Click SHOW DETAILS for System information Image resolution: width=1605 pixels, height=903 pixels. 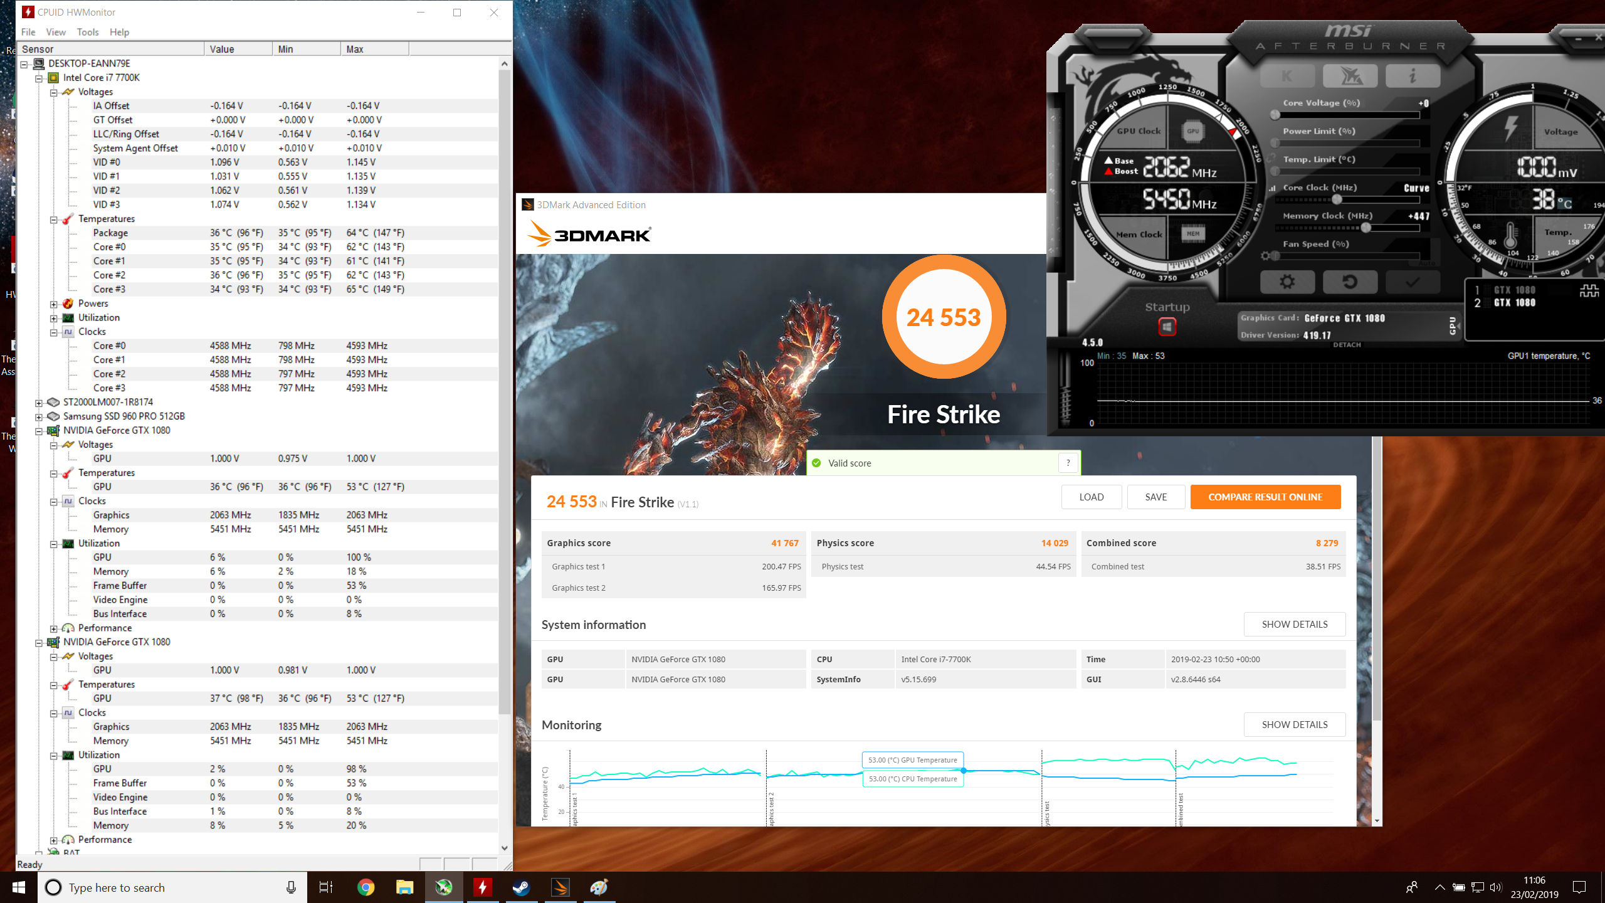click(x=1295, y=624)
